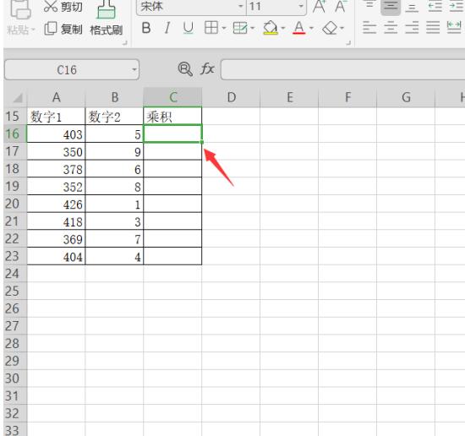
Task: Click the increase font size icon
Action: point(319,7)
